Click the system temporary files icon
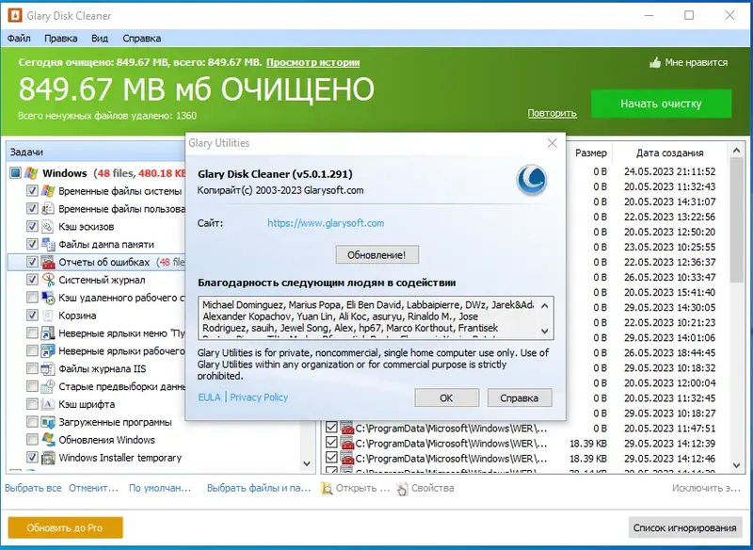Viewport: 753px width, 550px height. pos(48,190)
